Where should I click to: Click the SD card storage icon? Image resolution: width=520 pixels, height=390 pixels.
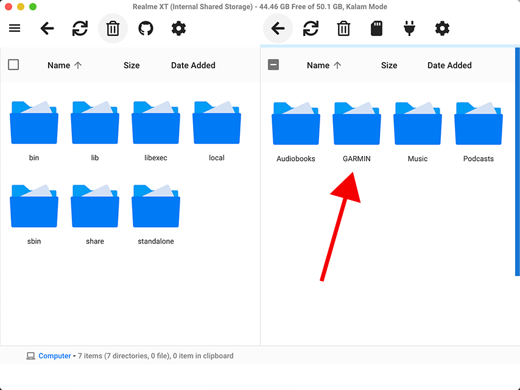pos(376,28)
